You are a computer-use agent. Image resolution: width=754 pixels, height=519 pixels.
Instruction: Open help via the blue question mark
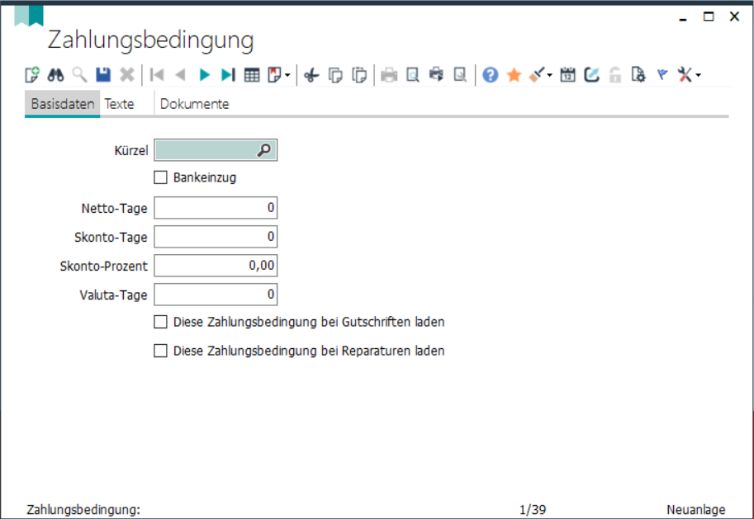pyautogui.click(x=490, y=75)
